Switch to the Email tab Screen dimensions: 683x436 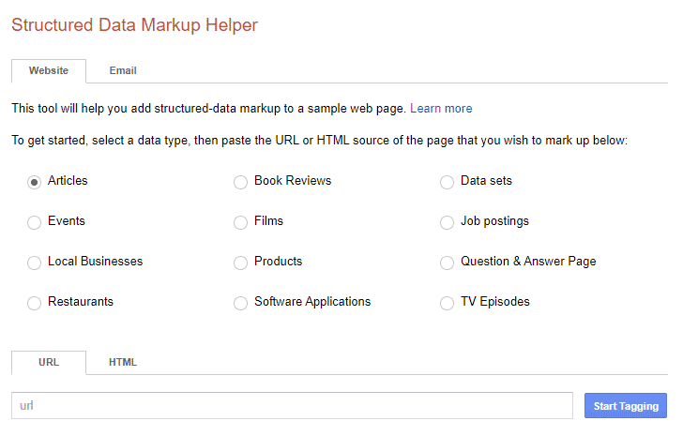click(x=123, y=71)
